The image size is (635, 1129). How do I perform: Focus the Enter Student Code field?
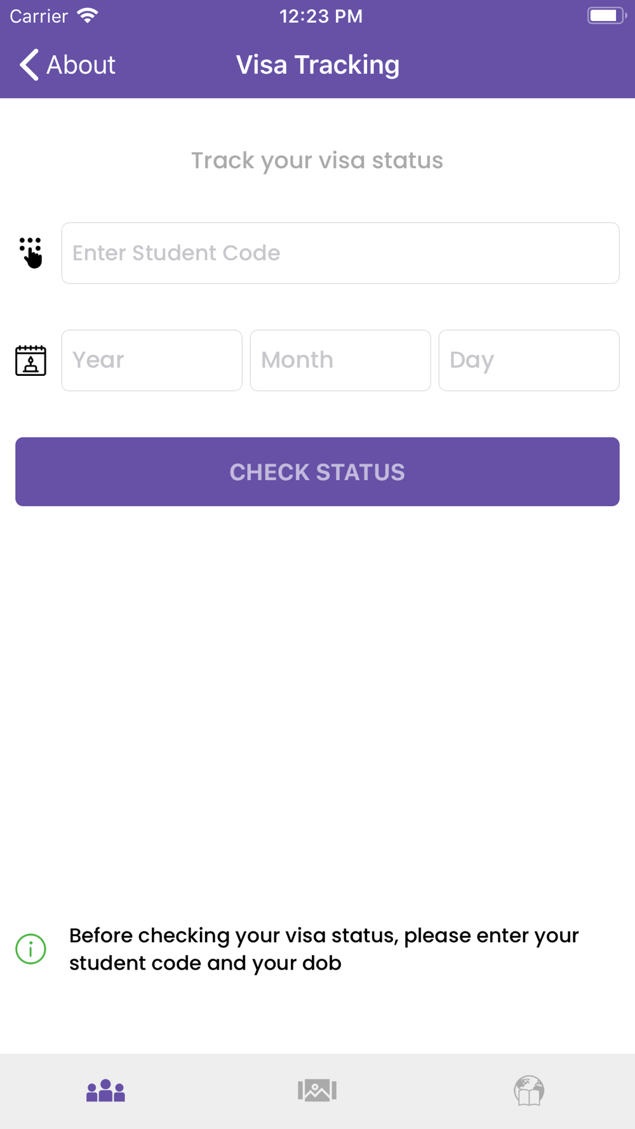click(340, 253)
